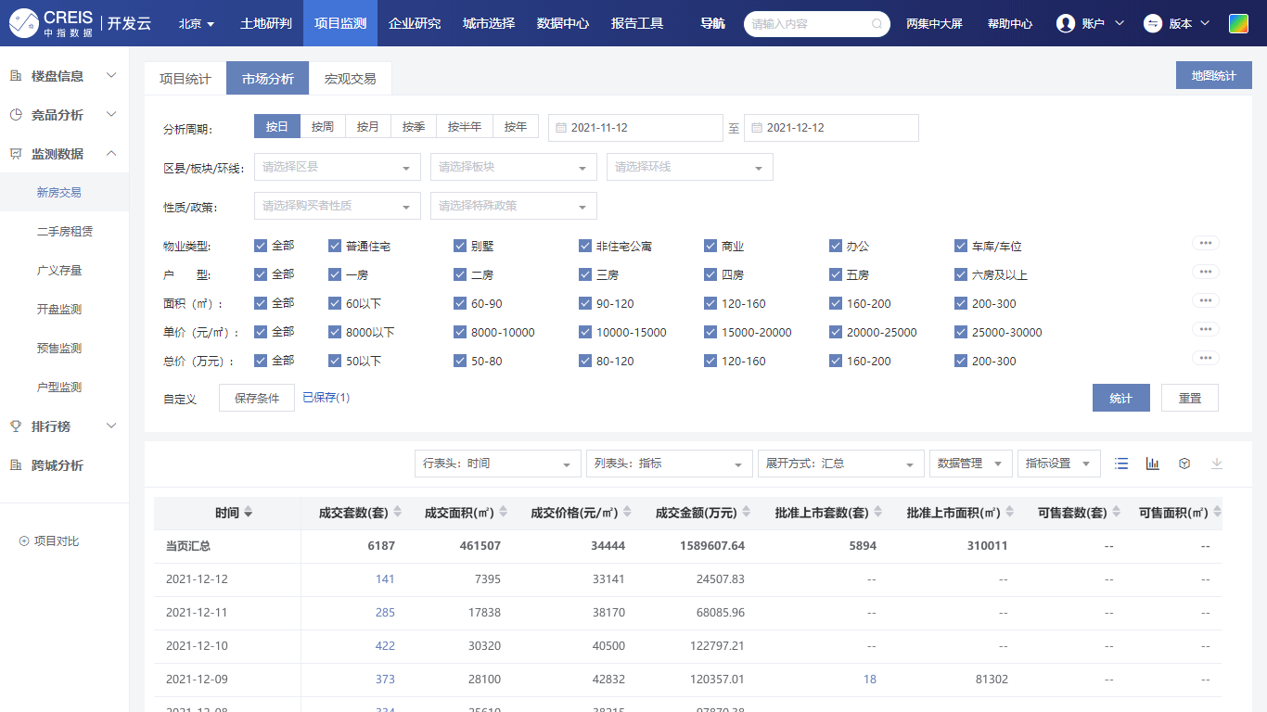Click the 版本 switch arrows icon
The image size is (1267, 712).
click(1153, 23)
